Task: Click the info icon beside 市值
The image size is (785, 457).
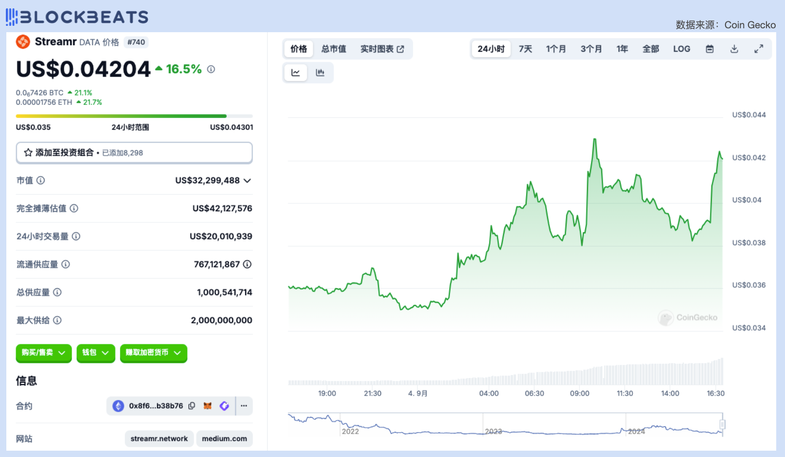Action: tap(41, 180)
